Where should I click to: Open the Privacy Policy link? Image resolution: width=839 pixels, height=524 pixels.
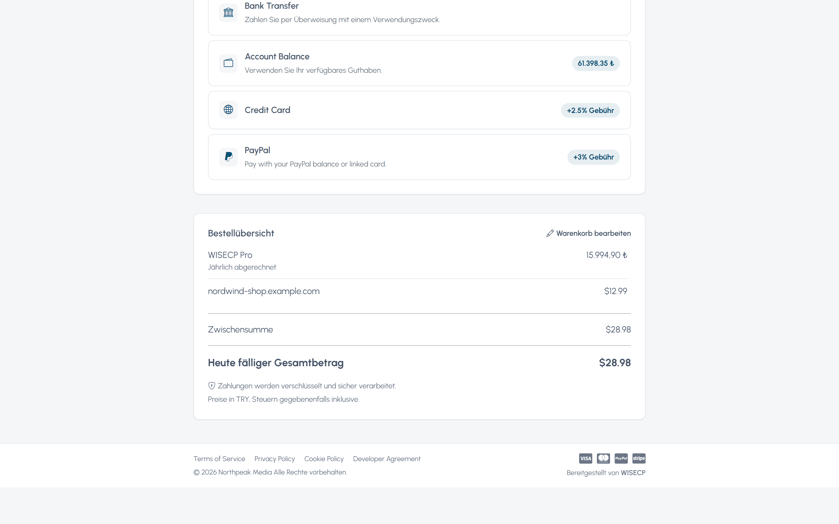(x=274, y=458)
